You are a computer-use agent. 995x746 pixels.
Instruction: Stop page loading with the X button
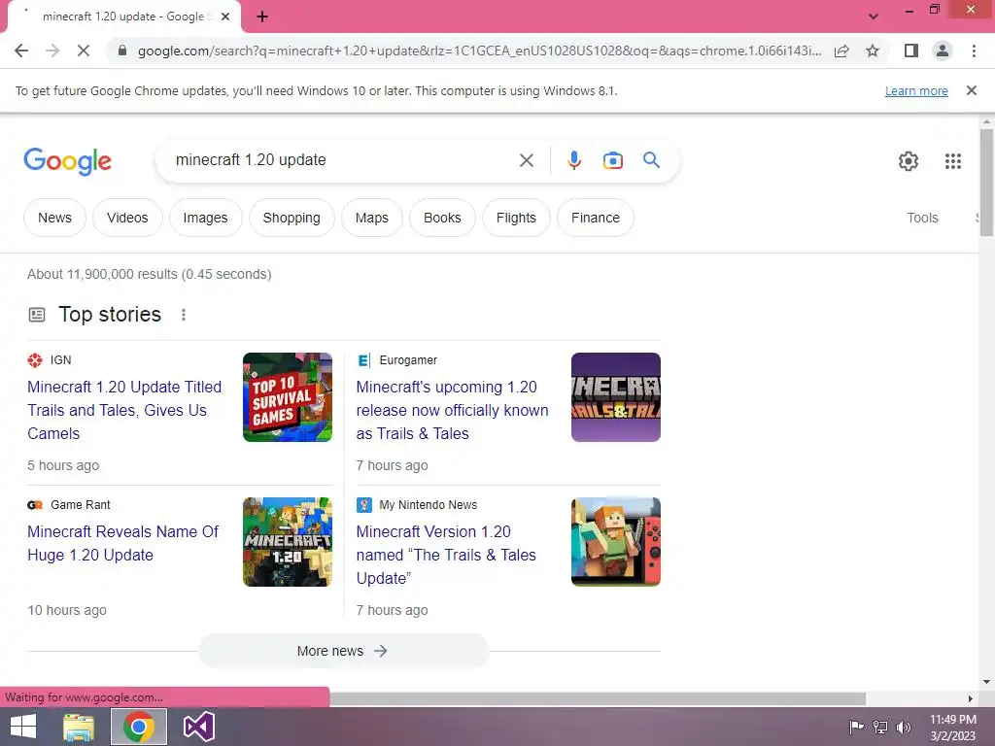(x=84, y=51)
